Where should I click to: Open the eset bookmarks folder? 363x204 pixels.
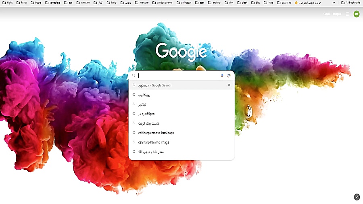200,3
